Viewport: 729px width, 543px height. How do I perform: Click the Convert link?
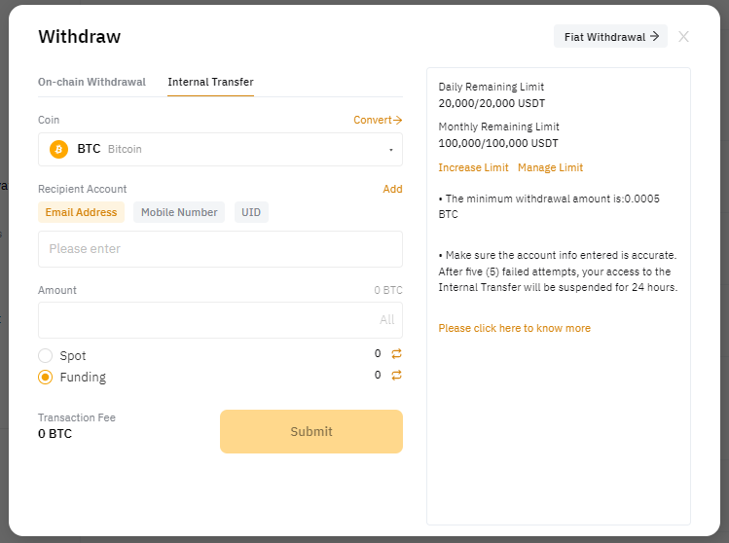(378, 121)
